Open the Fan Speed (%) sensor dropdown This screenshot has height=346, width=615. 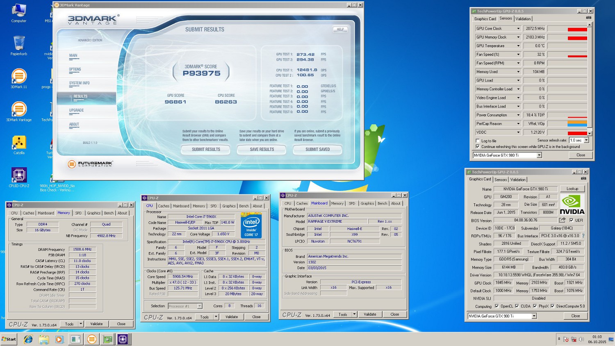click(x=518, y=55)
